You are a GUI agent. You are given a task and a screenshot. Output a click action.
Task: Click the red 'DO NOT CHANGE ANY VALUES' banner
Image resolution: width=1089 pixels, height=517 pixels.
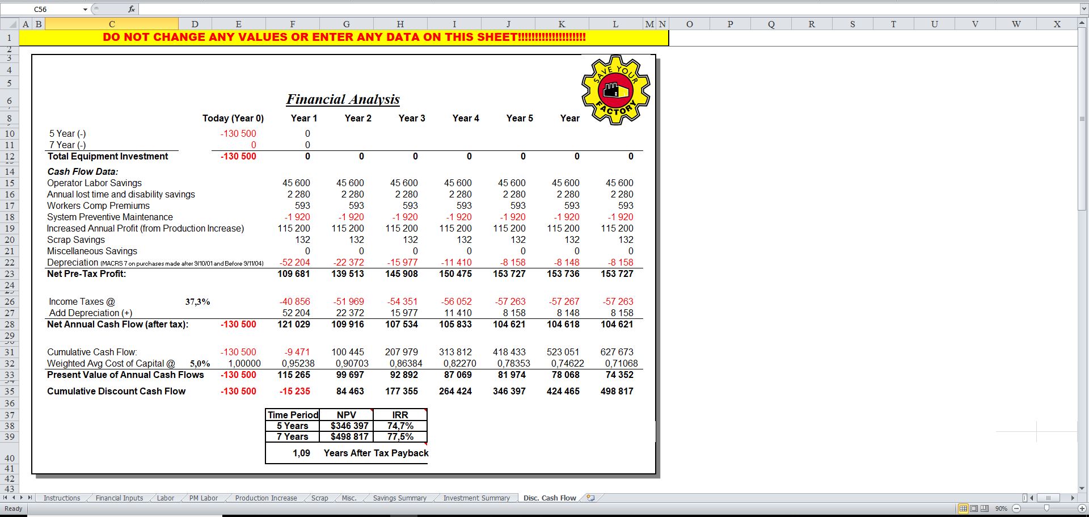(x=344, y=37)
